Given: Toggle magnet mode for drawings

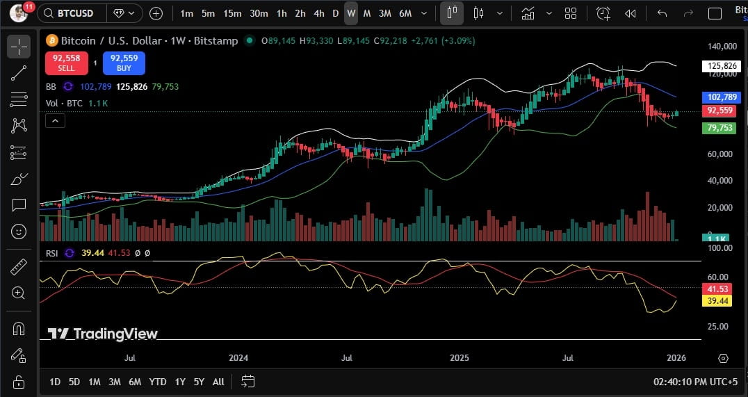Looking at the screenshot, I should (x=19, y=328).
